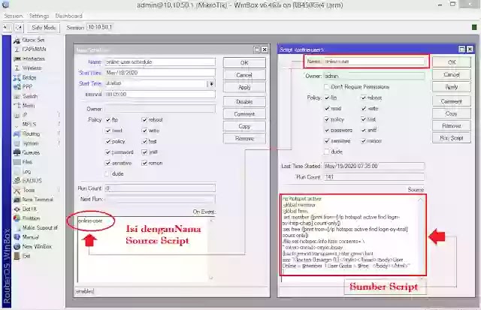The height and width of the screenshot is (310, 481).
Task: Click the Start Date input field
Action: click(160, 73)
